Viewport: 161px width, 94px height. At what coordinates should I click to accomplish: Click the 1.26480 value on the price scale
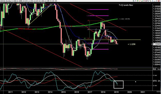coord(157,18)
